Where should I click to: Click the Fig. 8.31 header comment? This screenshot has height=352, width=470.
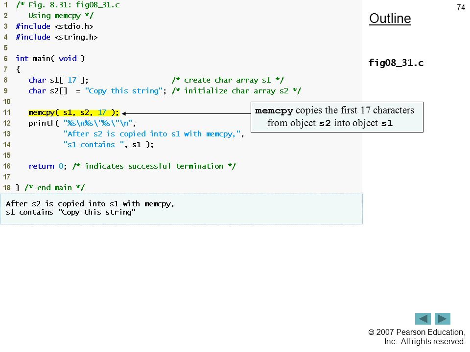(x=68, y=5)
